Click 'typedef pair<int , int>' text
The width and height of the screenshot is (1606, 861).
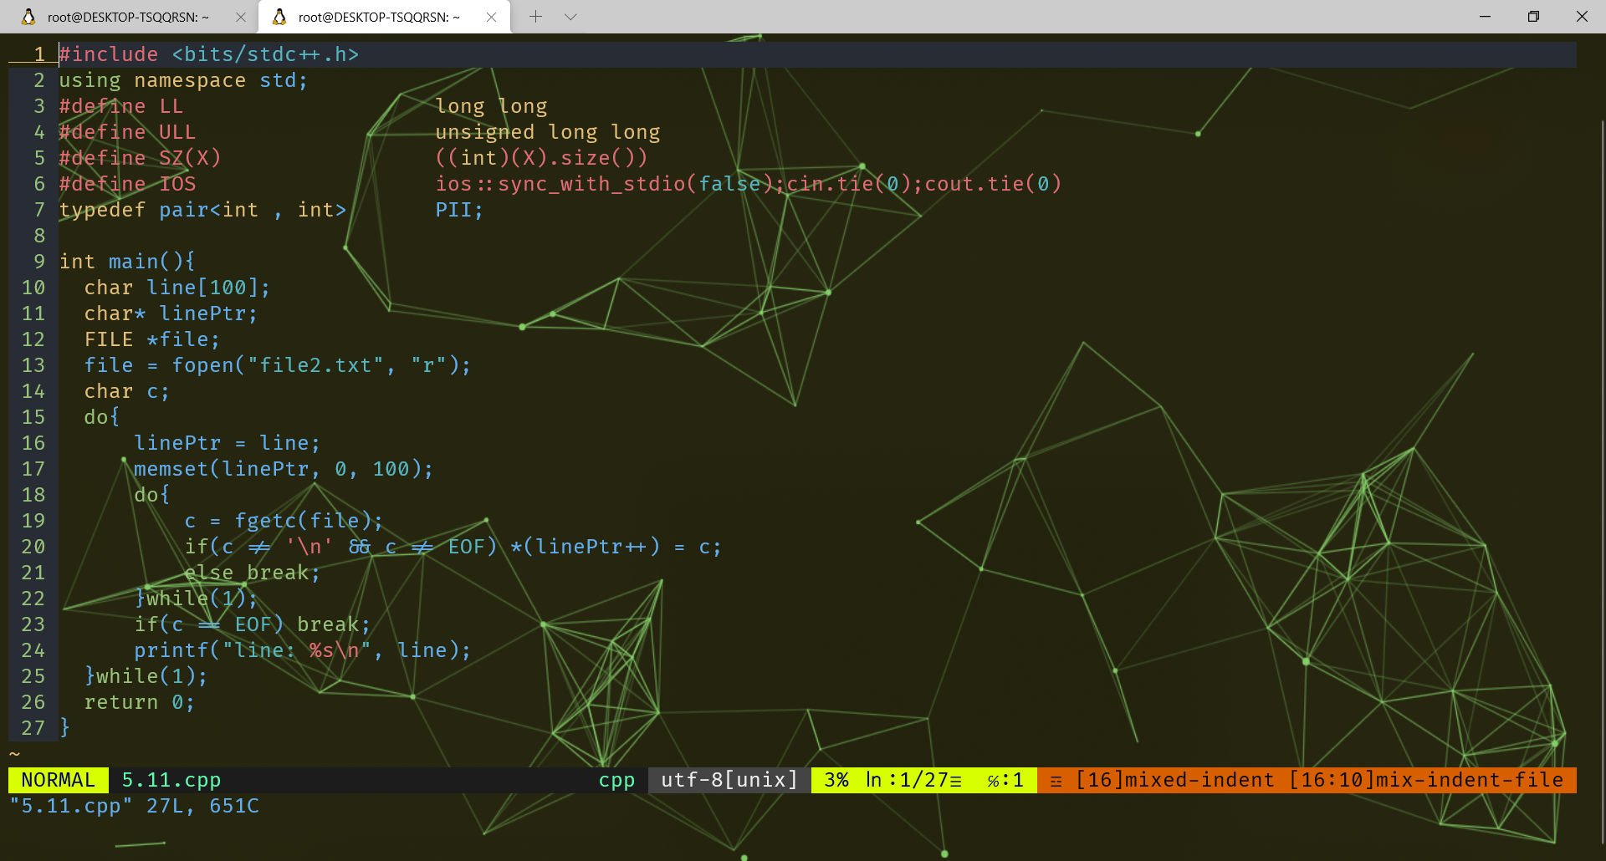(x=202, y=210)
